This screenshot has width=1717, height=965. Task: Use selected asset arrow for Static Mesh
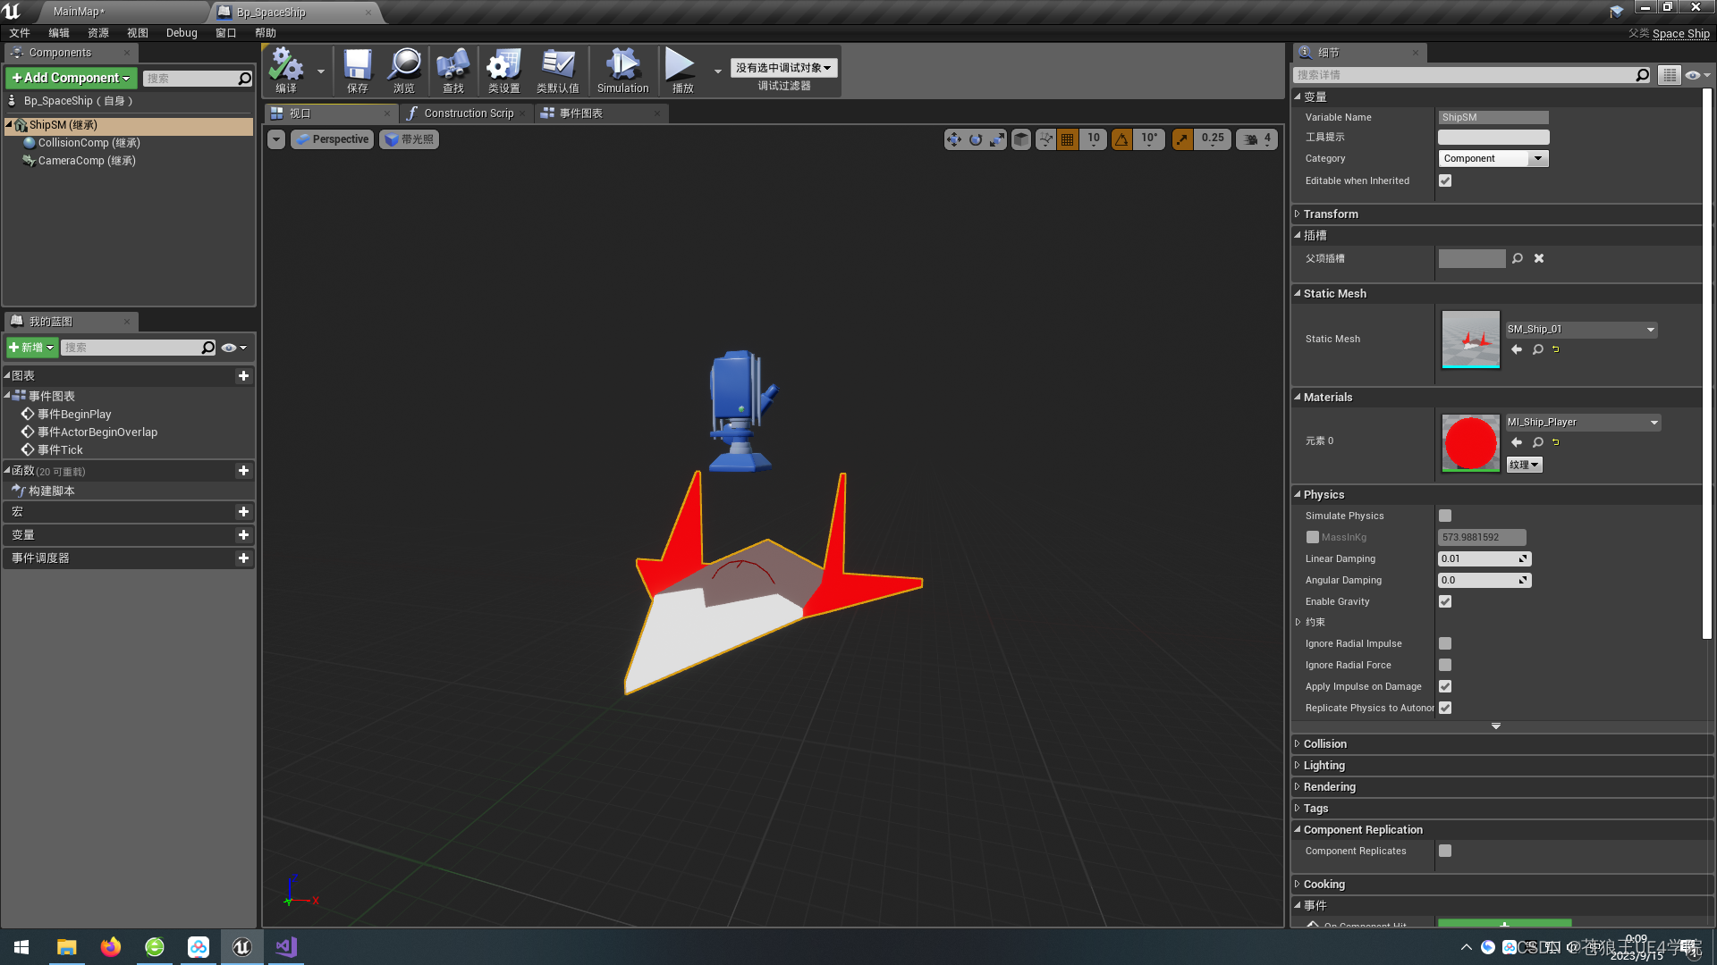pos(1517,349)
